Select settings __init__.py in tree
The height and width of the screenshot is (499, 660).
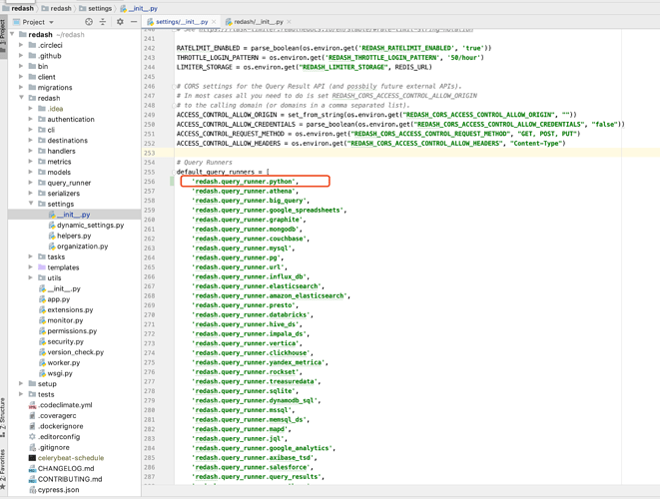[75, 215]
